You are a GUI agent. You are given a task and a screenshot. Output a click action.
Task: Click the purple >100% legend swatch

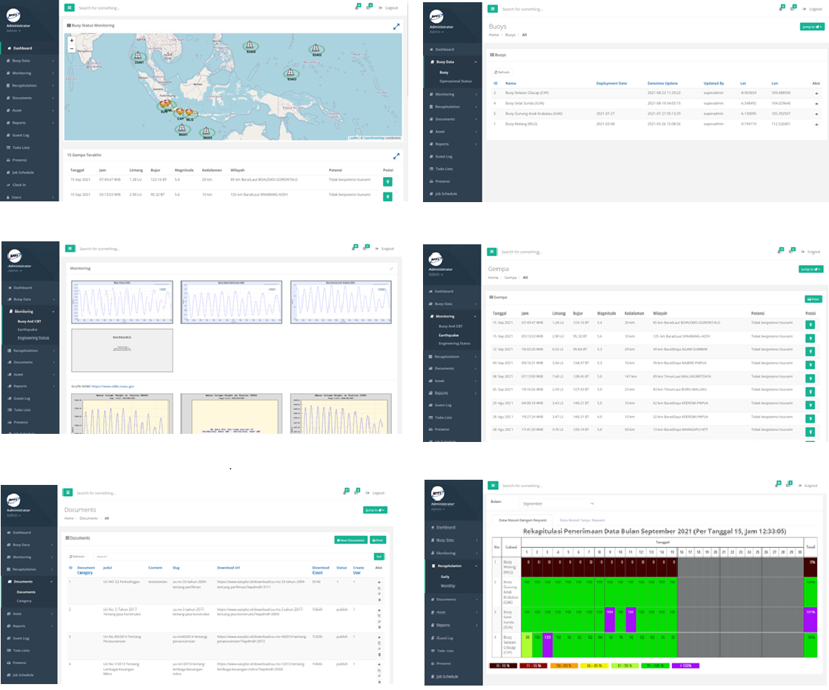684,666
